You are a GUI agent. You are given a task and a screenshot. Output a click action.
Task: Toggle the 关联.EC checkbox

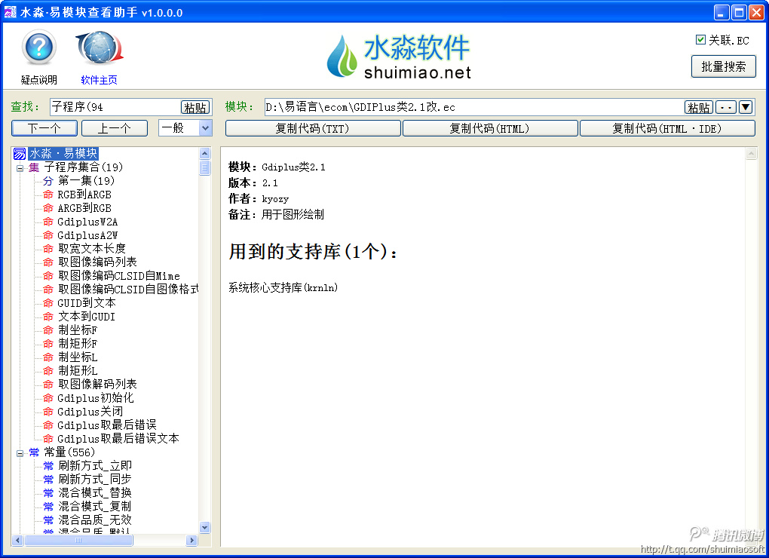tap(700, 40)
